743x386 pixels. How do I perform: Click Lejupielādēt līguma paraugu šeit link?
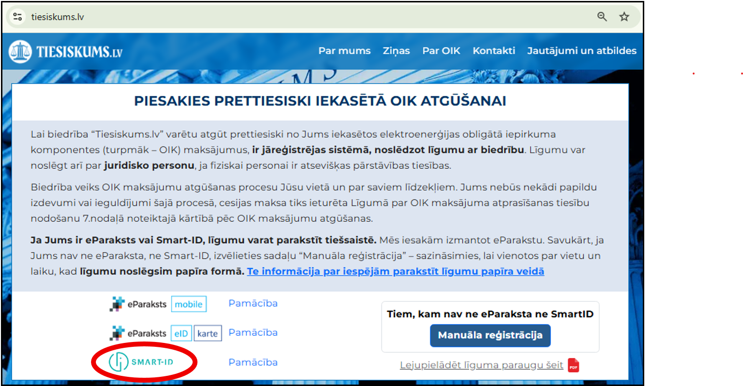point(481,365)
